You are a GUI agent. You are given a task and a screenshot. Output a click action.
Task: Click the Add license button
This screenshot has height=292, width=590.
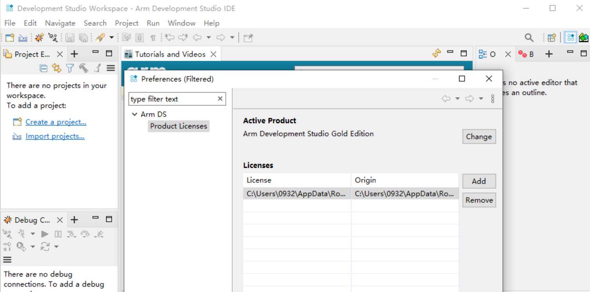479,181
